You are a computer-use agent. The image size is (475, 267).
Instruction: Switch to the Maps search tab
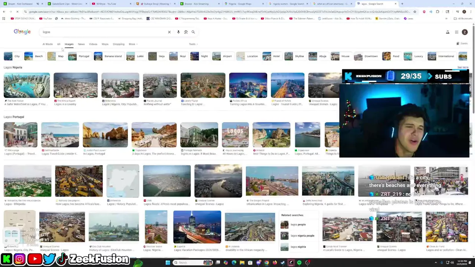point(105,44)
